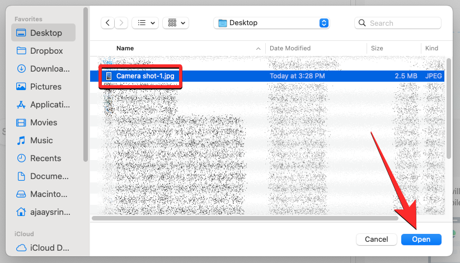Click the back navigation arrow
This screenshot has height=263, width=460.
click(x=107, y=23)
